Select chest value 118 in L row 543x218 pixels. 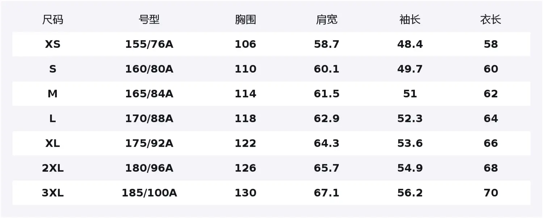[245, 119]
